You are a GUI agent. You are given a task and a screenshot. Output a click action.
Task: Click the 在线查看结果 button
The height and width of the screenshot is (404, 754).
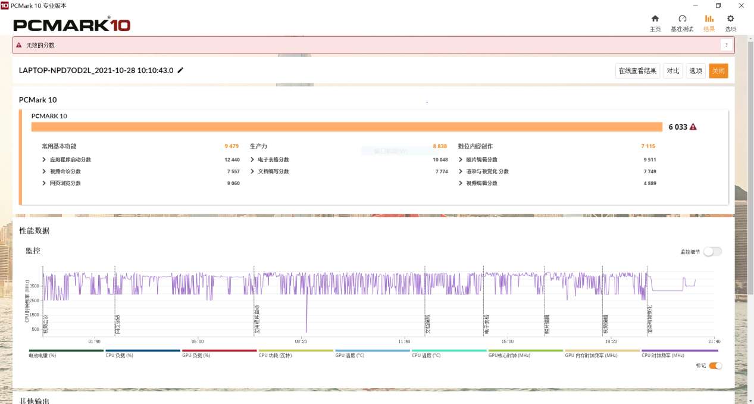637,71
